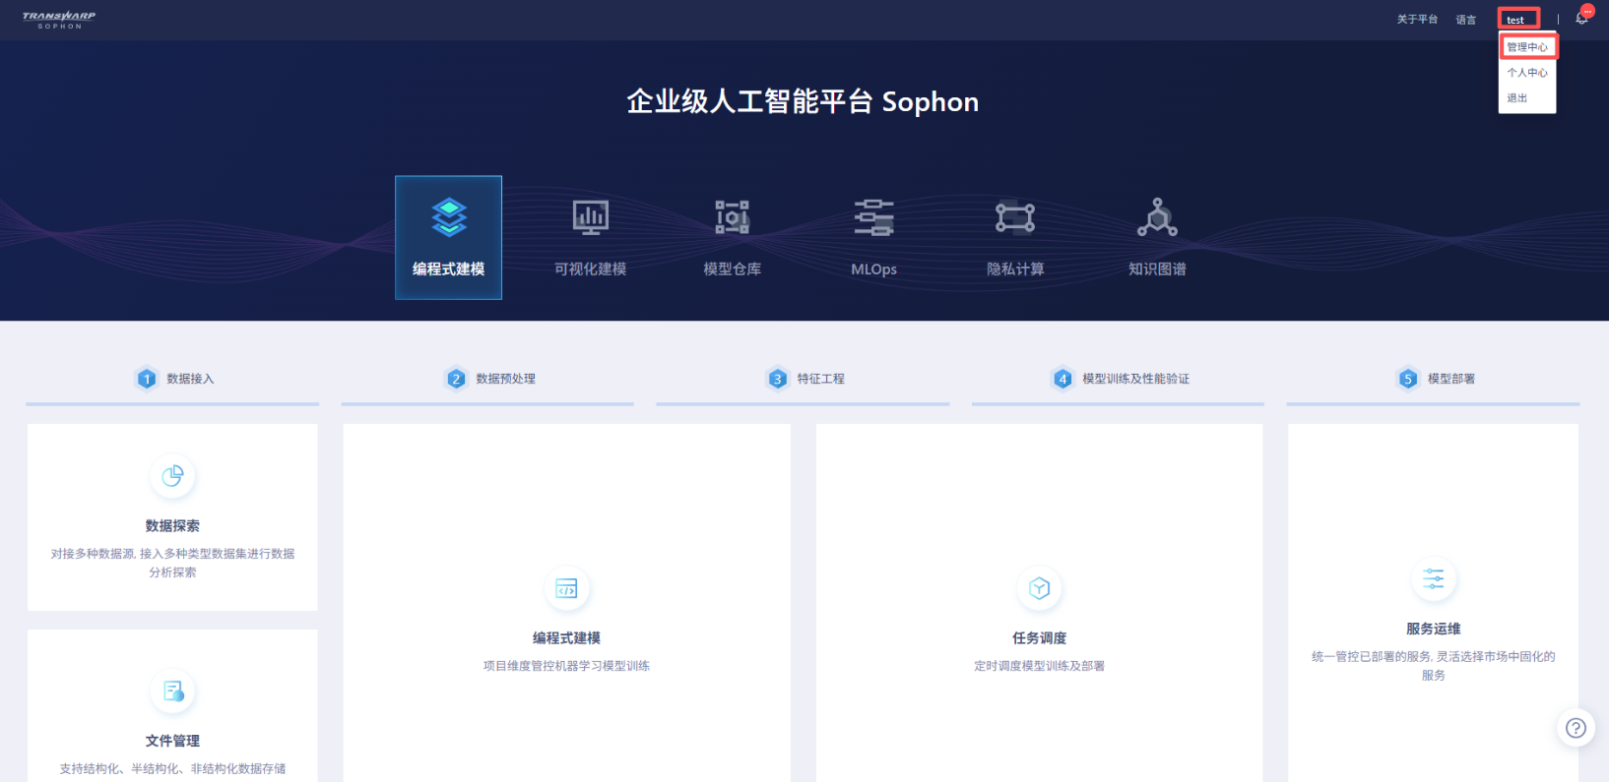Open the 编程式建模 card title link
The width and height of the screenshot is (1609, 782).
(x=566, y=638)
